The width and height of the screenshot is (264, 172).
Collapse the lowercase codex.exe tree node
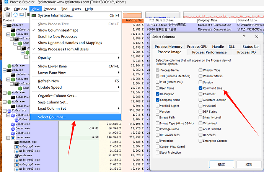[8, 138]
